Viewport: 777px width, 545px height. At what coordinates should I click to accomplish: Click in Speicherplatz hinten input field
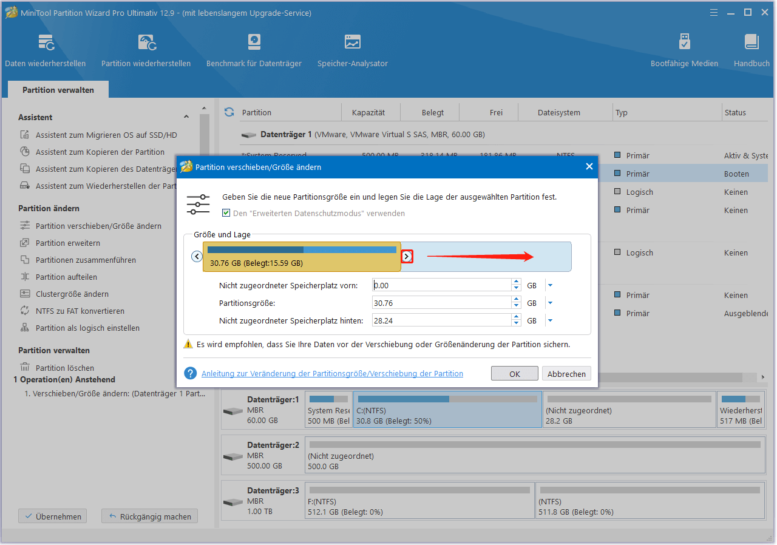442,320
